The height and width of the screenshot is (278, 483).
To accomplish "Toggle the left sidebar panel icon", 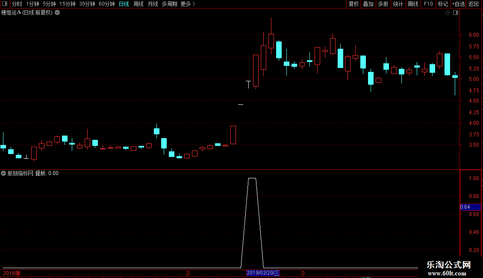I will tap(5, 4).
